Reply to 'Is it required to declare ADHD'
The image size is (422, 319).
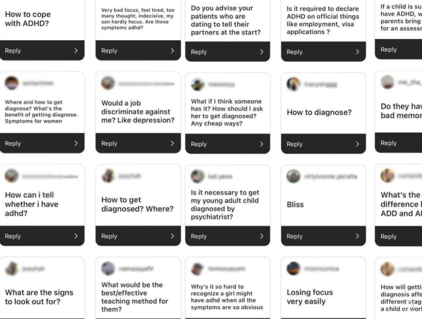coord(295,52)
